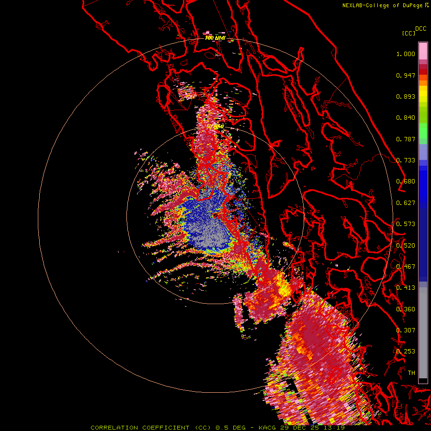The width and height of the screenshot is (431, 431).
Task: Click the 0.307 color scale value
Action: point(406,330)
